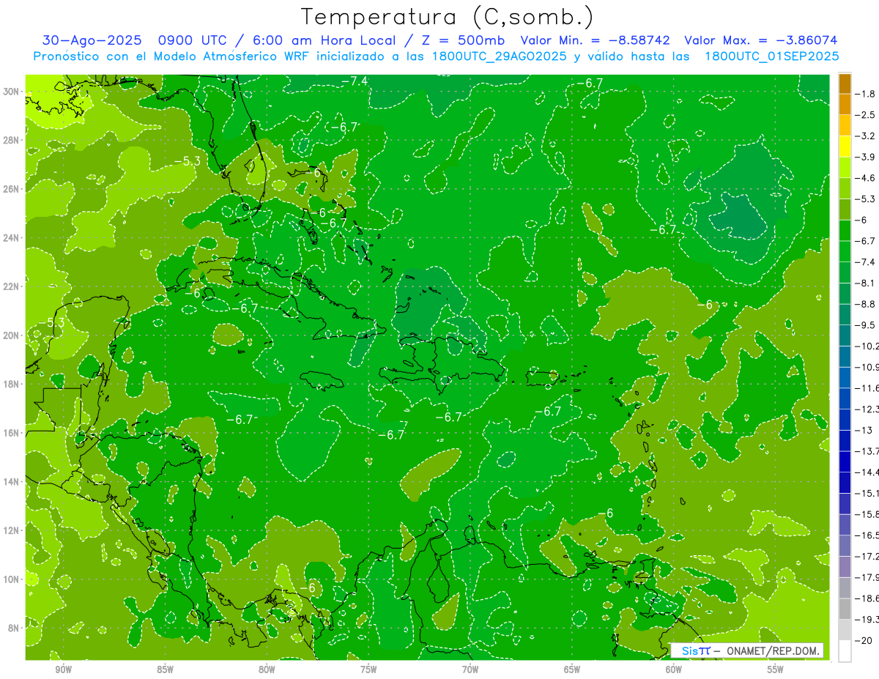Screen dimensions: 879x679
Task: Click the '-2.5' color scale label
Action: coord(867,115)
